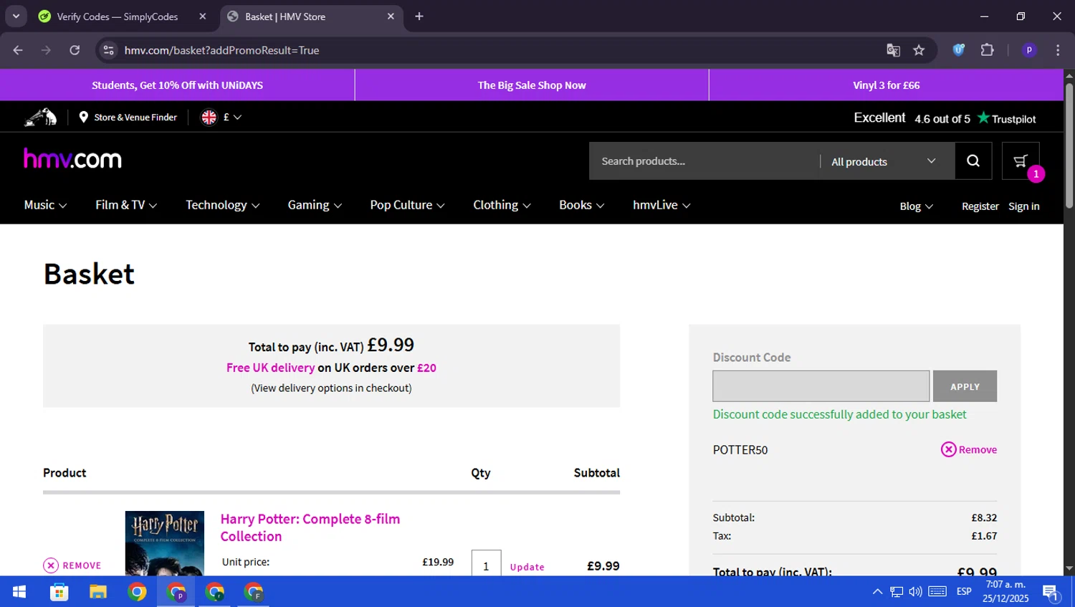The width and height of the screenshot is (1075, 607).
Task: Expand the Technology menu
Action: tap(222, 205)
